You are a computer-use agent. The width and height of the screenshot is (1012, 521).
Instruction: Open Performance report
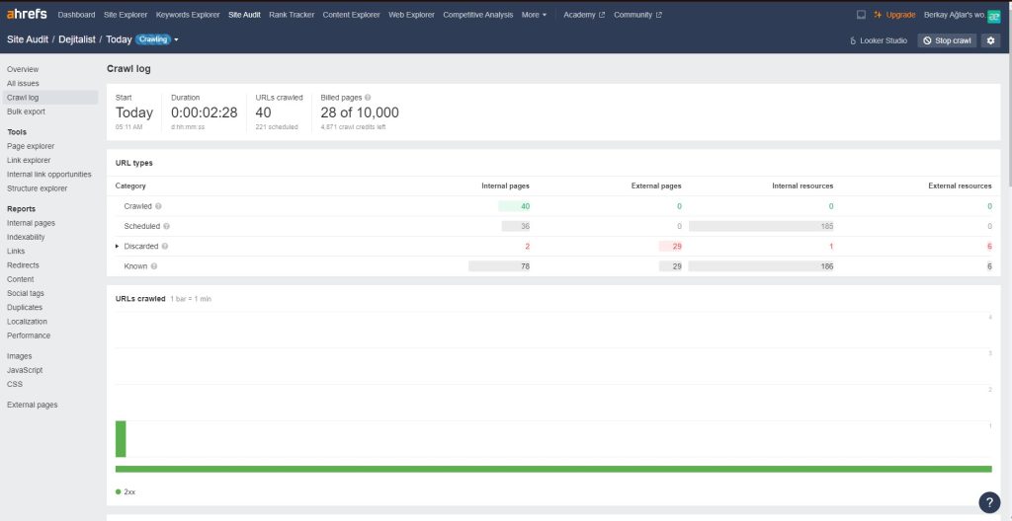29,335
